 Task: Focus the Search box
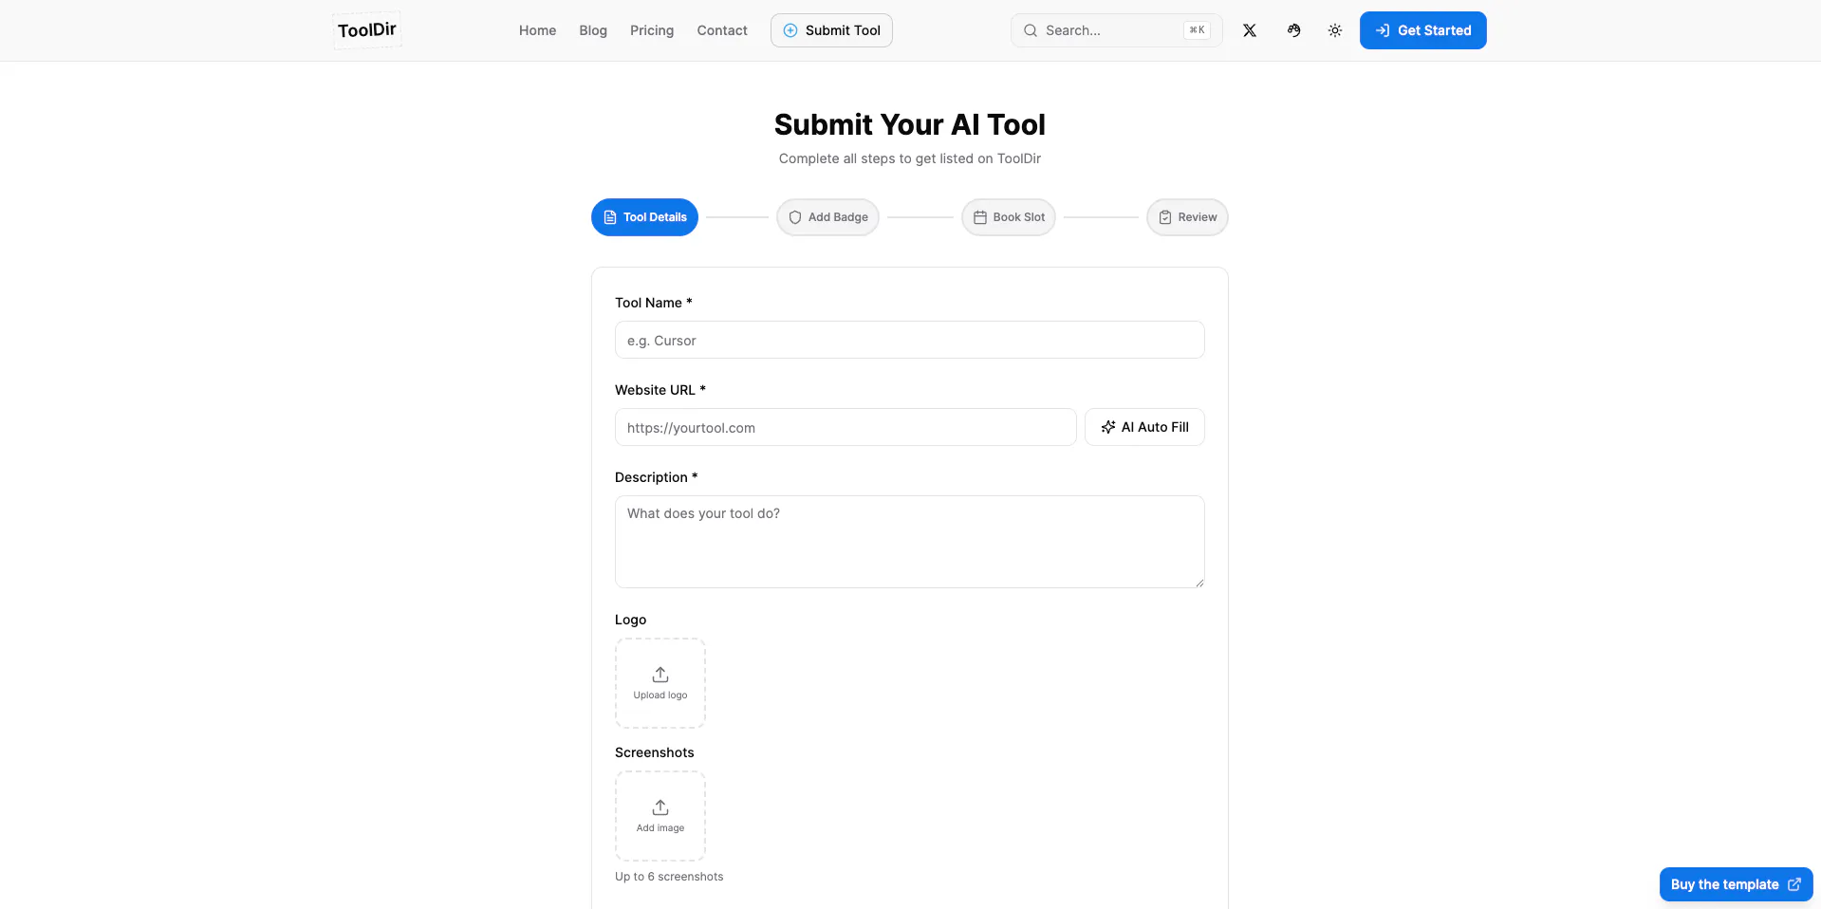tap(1117, 30)
